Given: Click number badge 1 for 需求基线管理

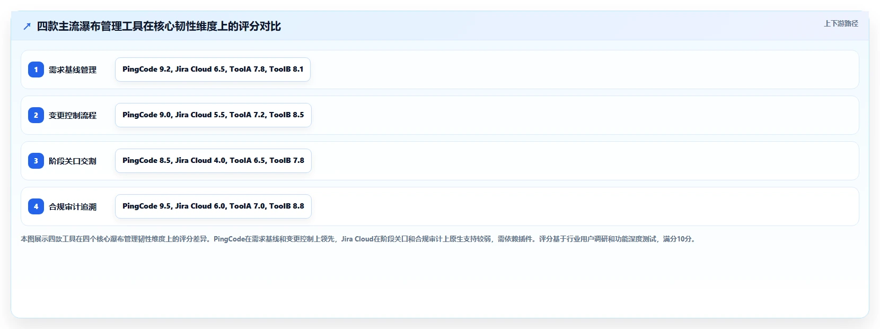Looking at the screenshot, I should click(x=36, y=70).
